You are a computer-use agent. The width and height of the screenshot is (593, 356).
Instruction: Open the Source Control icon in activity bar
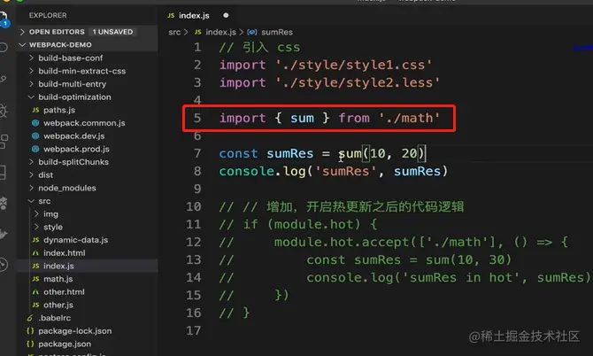click(x=3, y=79)
